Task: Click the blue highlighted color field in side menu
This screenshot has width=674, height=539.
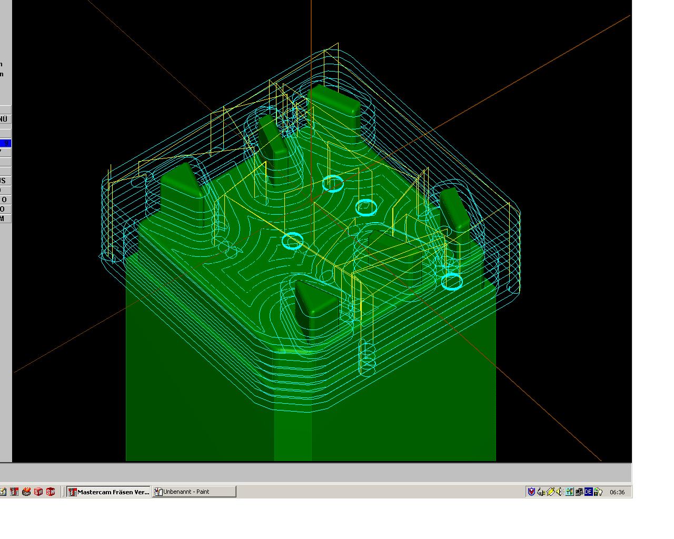Action: [x=5, y=143]
